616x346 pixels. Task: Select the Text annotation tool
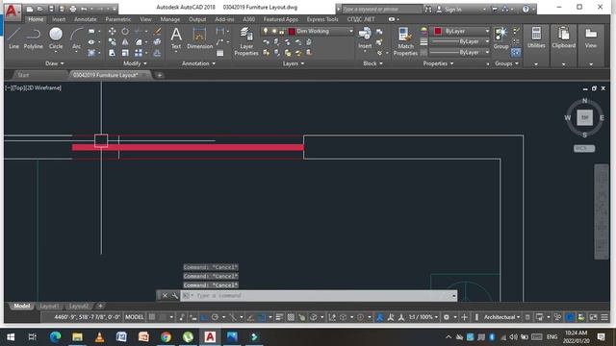click(176, 38)
